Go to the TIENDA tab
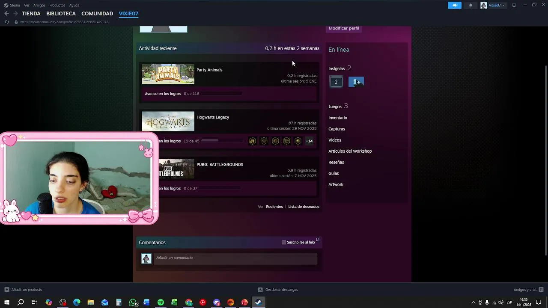The image size is (548, 308). pos(31,14)
